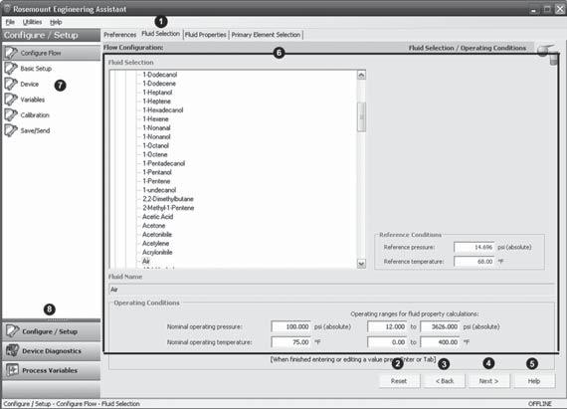Open Device Diagnostics navigation section
567x409 pixels.
coord(52,350)
